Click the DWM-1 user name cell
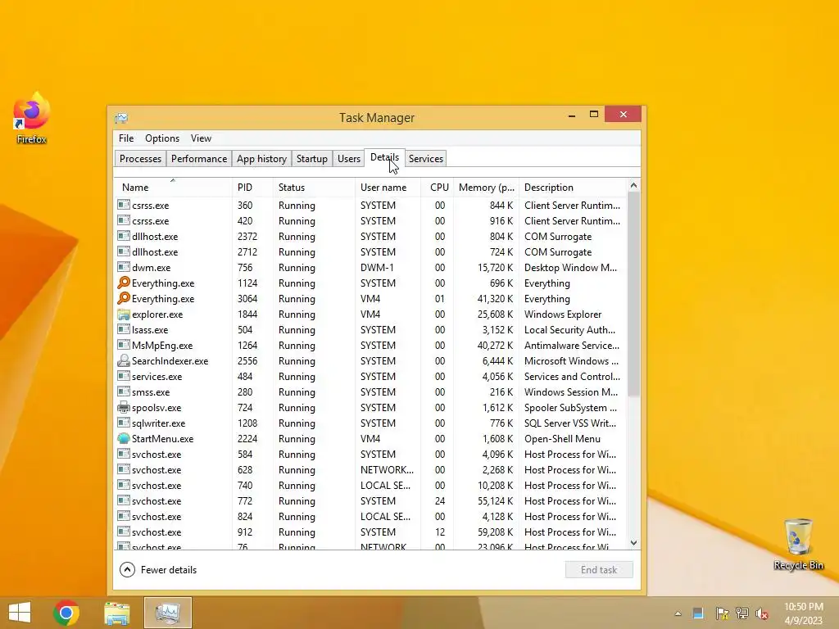Screen dimensions: 839x629 pos(377,268)
